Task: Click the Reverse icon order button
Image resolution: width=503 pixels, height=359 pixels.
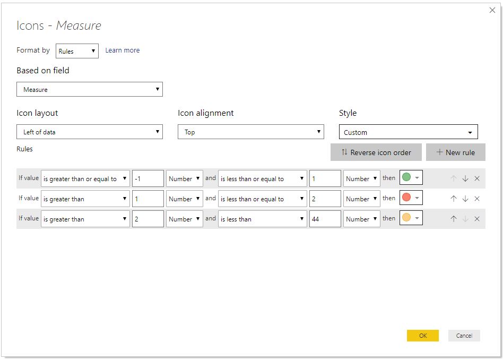Action: 376,152
